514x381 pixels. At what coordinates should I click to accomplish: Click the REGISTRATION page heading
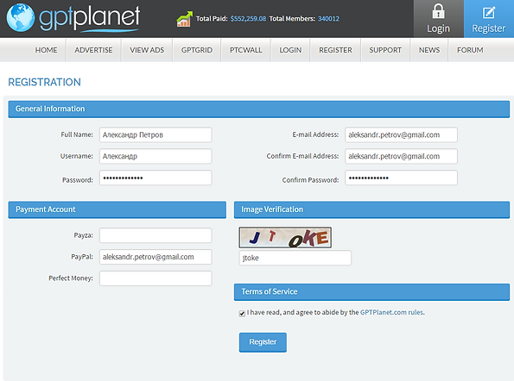[x=45, y=82]
